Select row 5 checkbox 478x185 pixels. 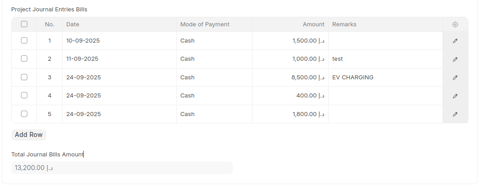coord(24,114)
